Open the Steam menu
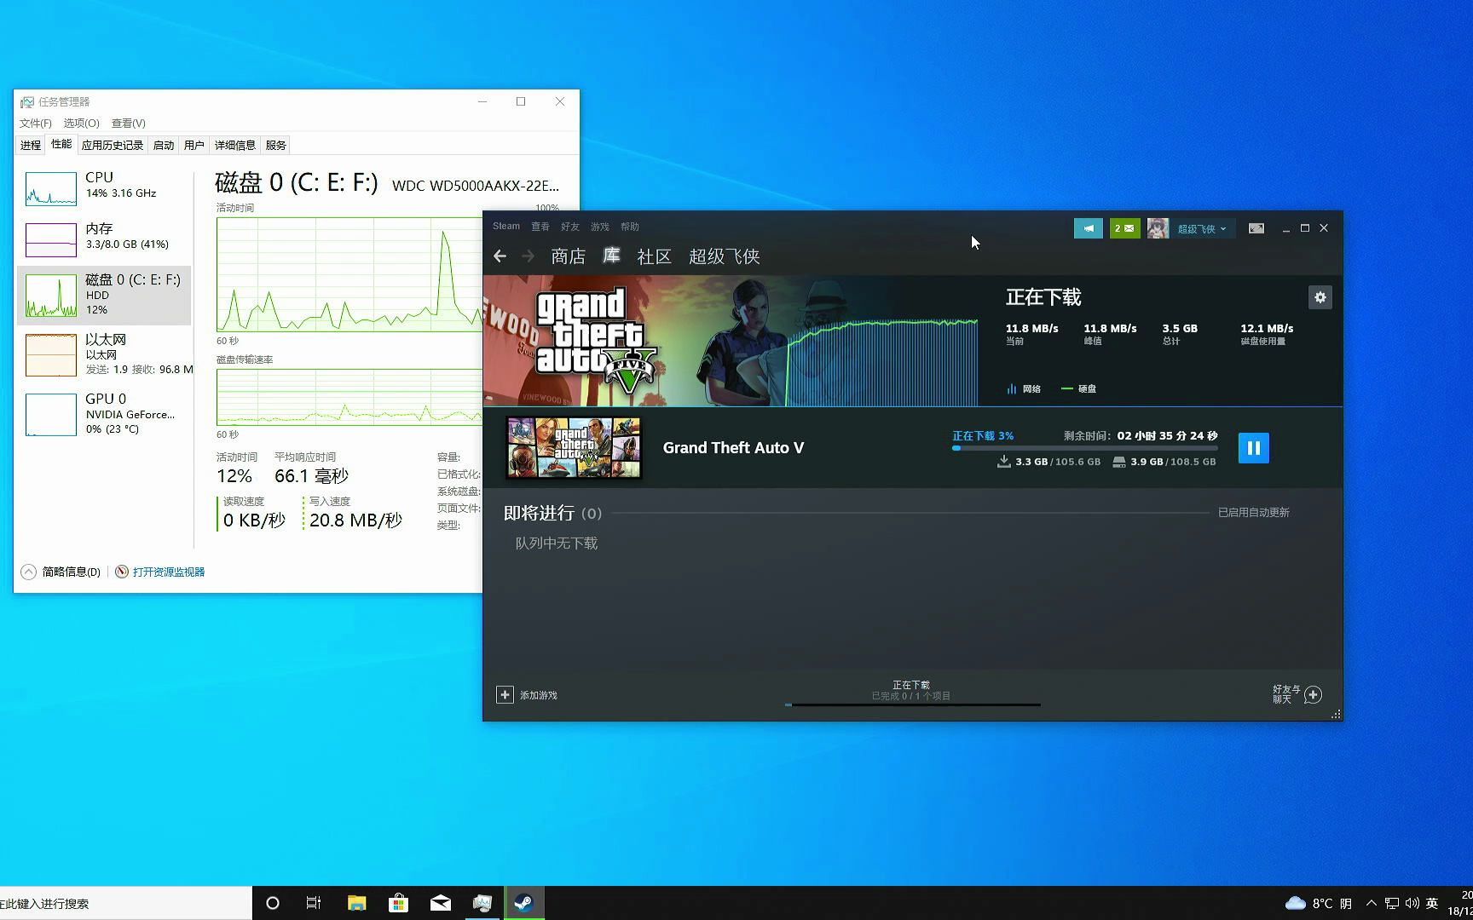1473x920 pixels. point(506,227)
